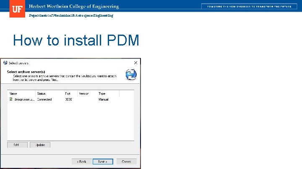Click the Select servers dialog title icon
302x169 pixels.
(5, 63)
